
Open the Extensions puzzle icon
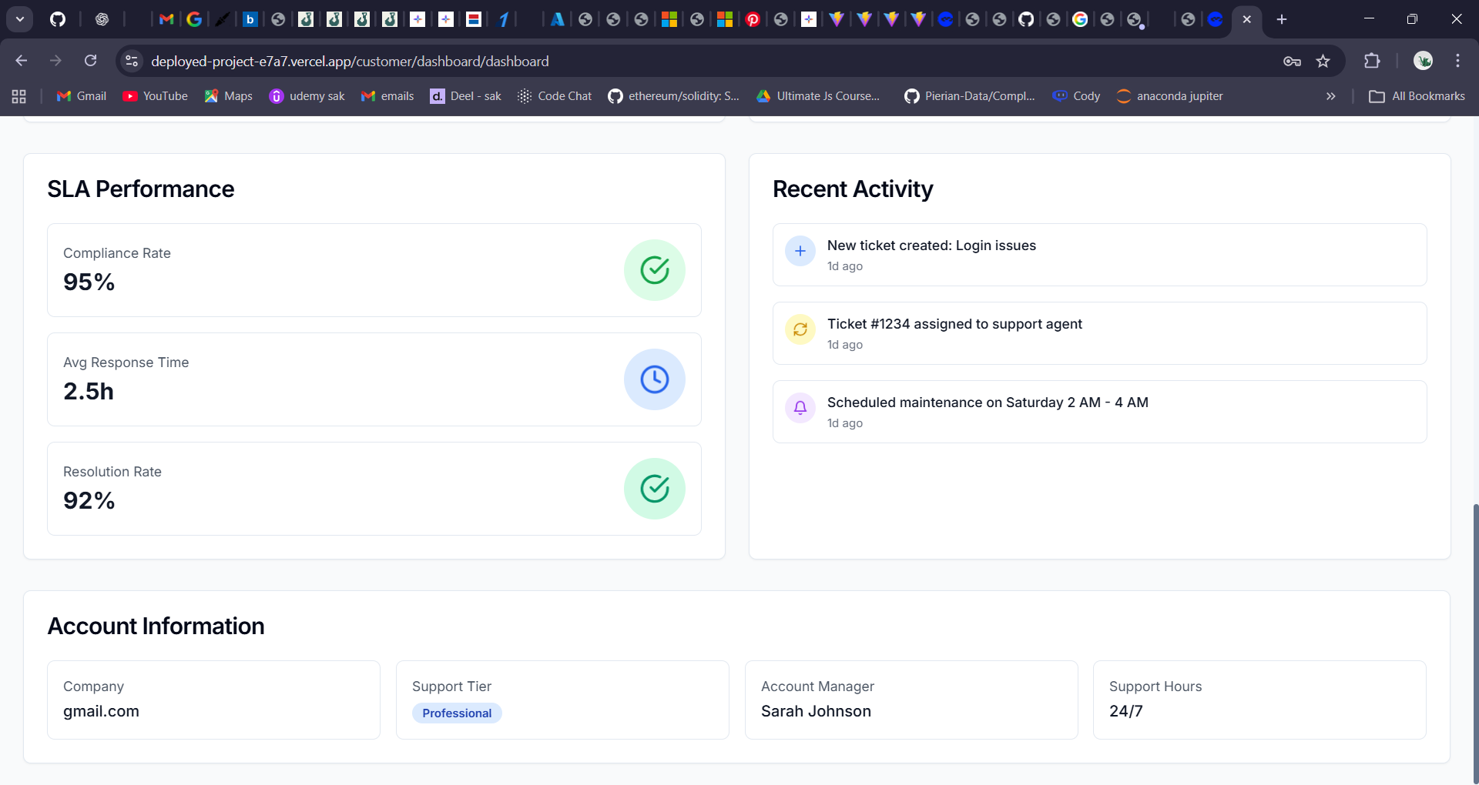[1372, 61]
